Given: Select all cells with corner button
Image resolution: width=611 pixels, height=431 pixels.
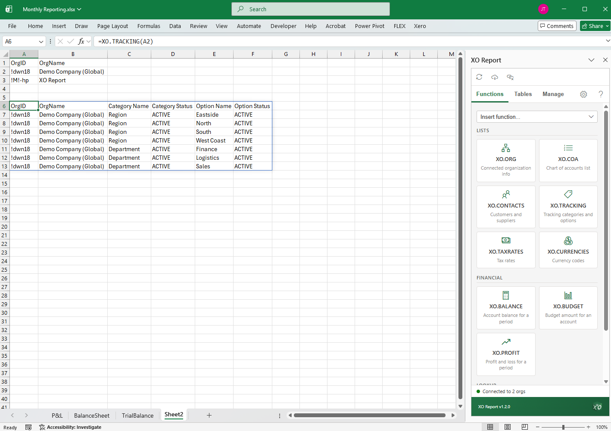Looking at the screenshot, I should pos(5,54).
